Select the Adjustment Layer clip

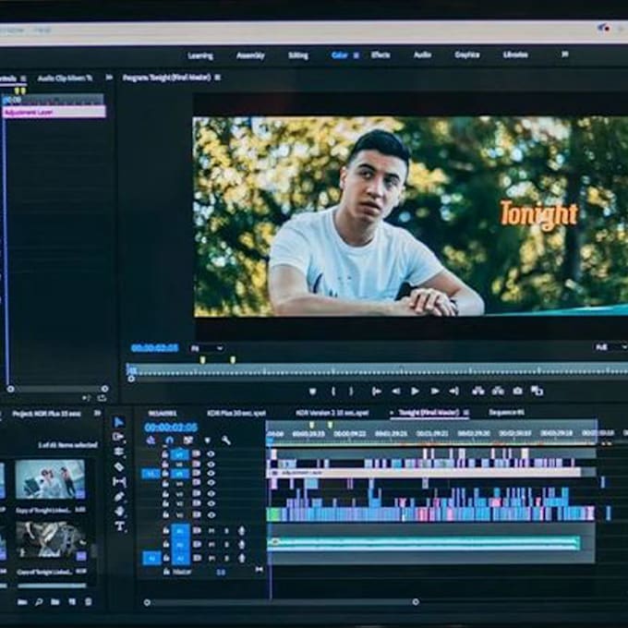(x=54, y=112)
